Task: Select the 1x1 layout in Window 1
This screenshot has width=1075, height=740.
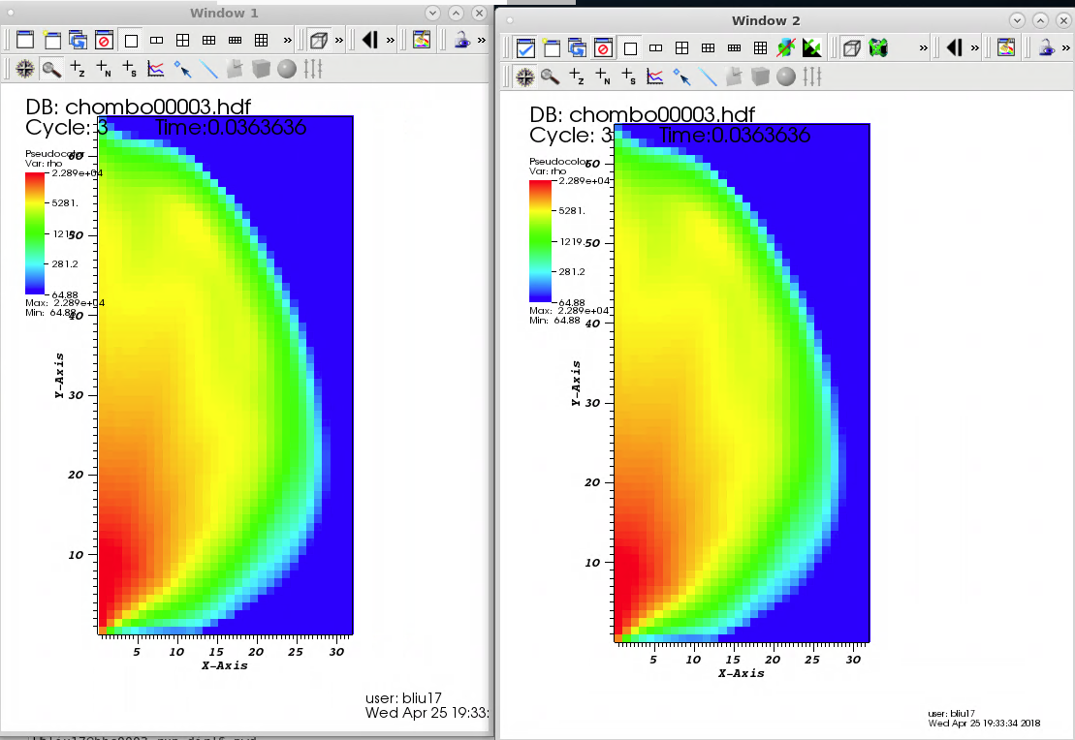Action: click(131, 41)
